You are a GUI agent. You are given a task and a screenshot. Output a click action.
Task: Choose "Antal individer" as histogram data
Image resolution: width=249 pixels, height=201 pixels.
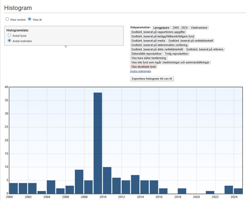10,41
